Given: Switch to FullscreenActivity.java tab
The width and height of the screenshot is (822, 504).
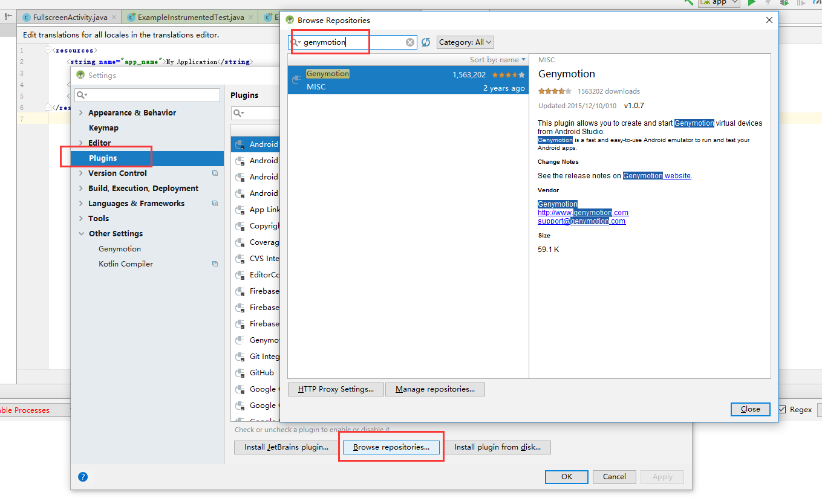Looking at the screenshot, I should [x=68, y=18].
